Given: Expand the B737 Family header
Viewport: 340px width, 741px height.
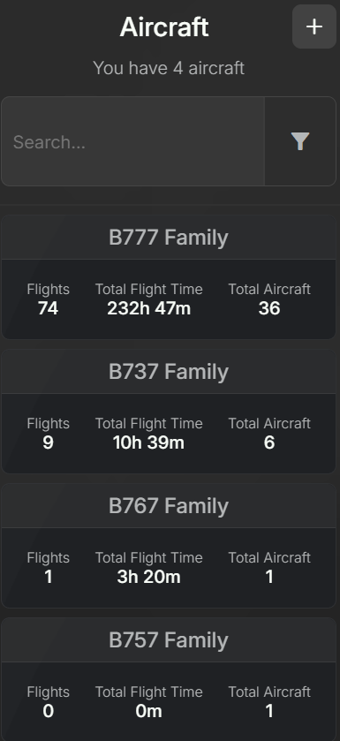Looking at the screenshot, I should click(169, 372).
